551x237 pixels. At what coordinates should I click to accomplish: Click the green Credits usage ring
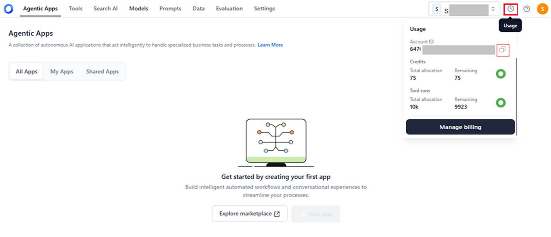click(500, 74)
